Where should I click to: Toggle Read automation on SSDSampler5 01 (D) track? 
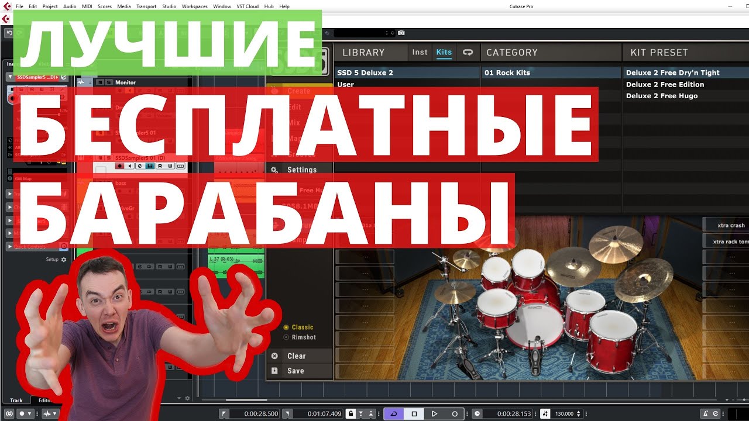click(160, 166)
